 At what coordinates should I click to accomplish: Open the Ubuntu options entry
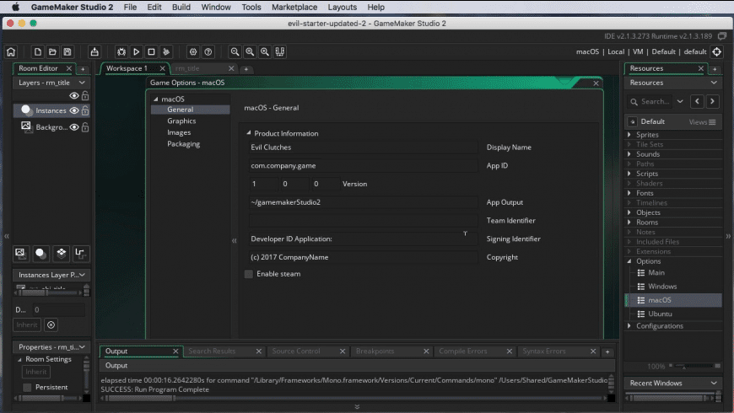(660, 314)
